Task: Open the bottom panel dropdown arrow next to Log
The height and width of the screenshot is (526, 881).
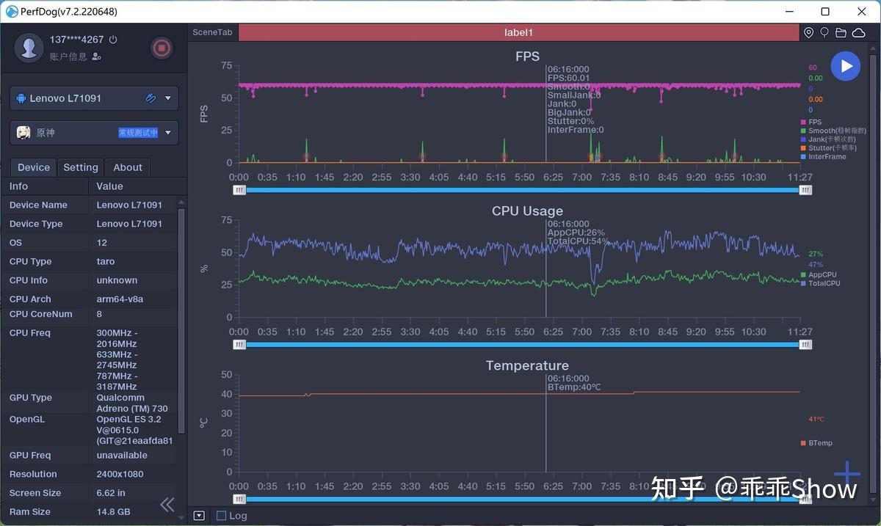Action: point(199,516)
